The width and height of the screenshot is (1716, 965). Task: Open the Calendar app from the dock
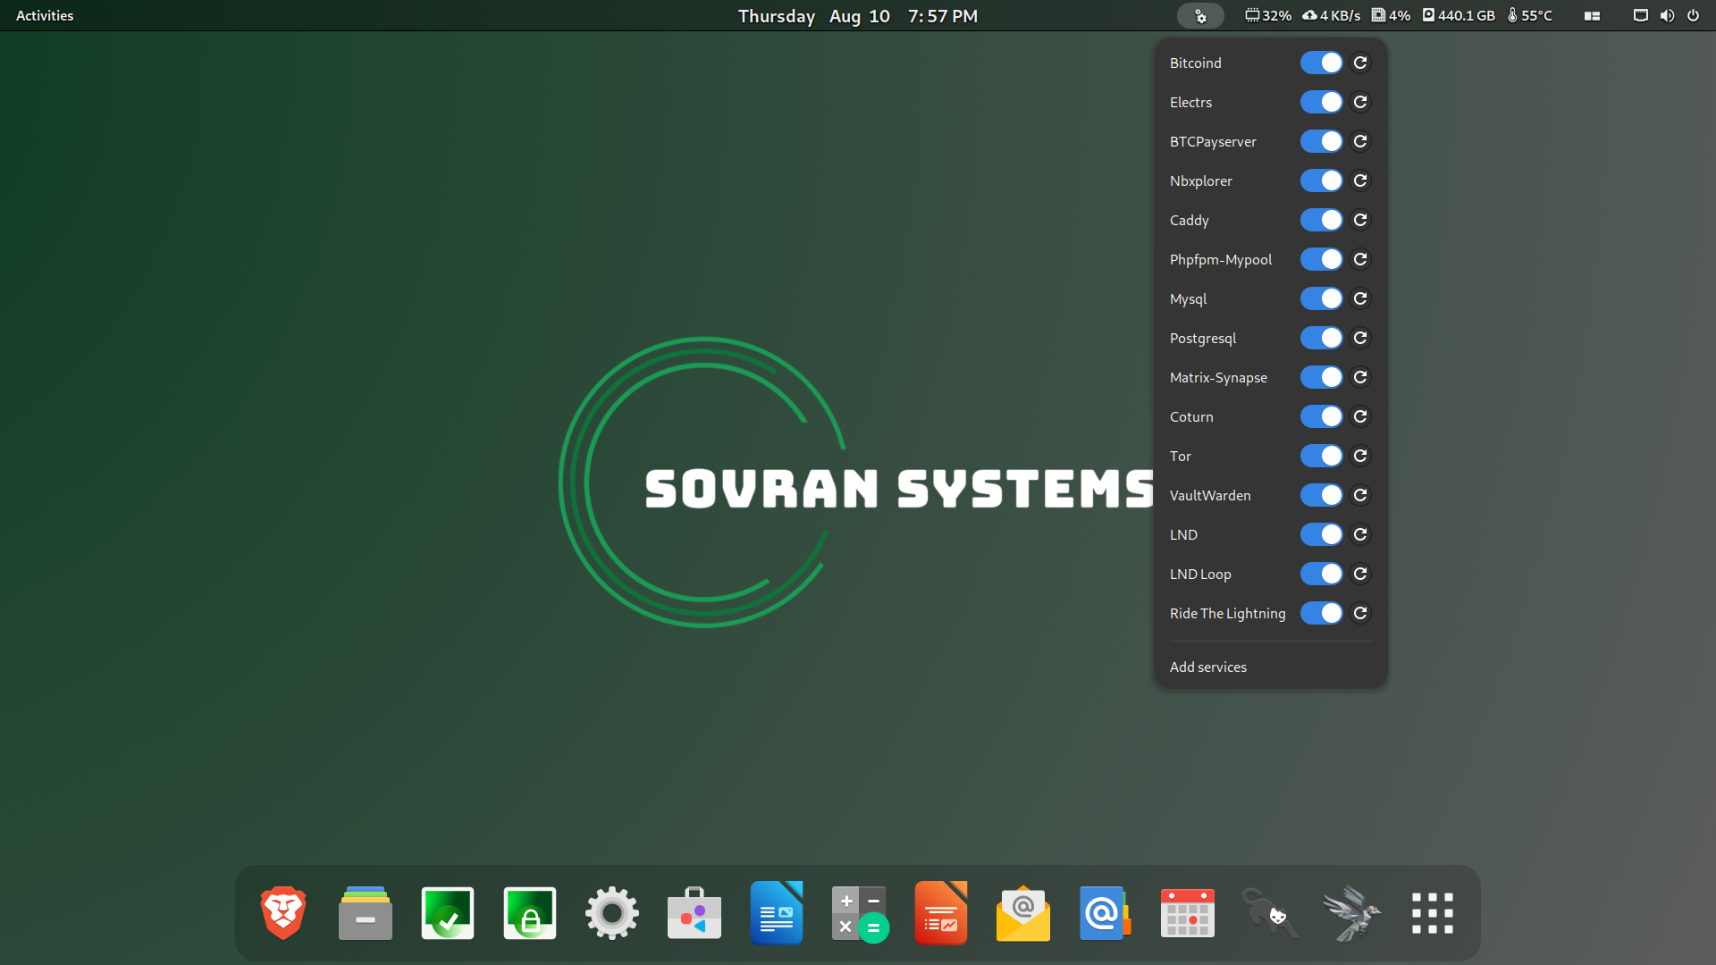pyautogui.click(x=1188, y=913)
